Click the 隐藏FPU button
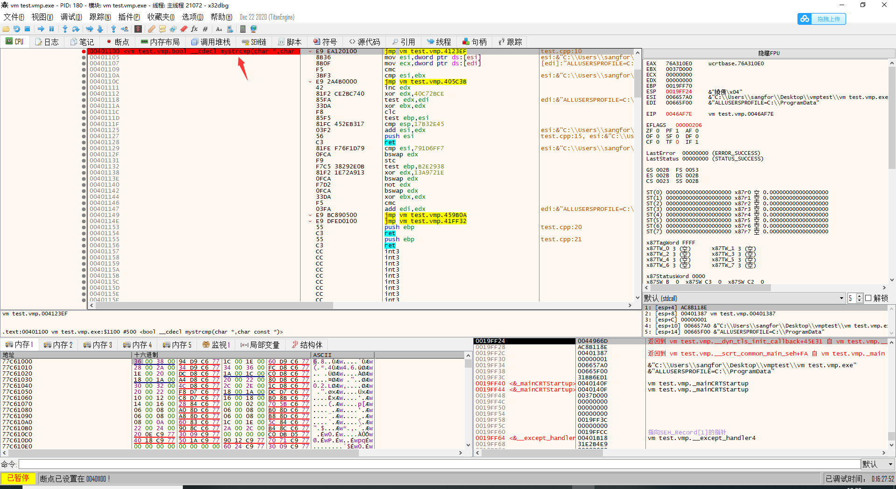The width and height of the screenshot is (896, 489). [769, 53]
